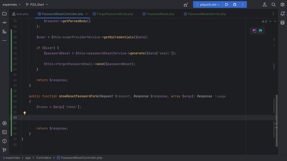Image resolution: width=287 pixels, height=161 pixels.
Task: Debug phpunit.xml configuration
Action: 235,4
